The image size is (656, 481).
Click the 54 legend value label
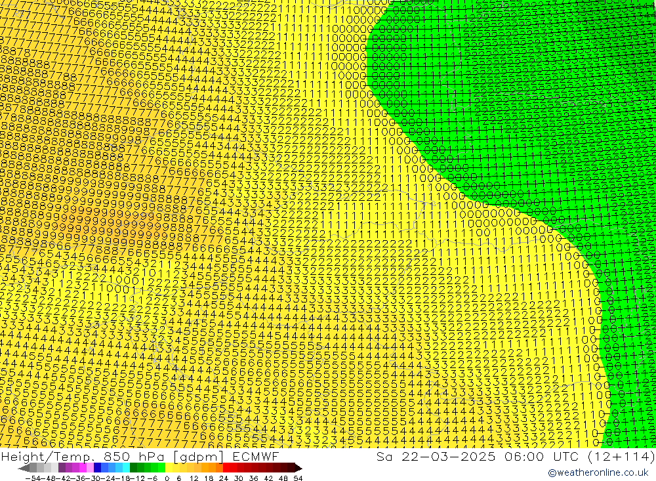(298, 478)
